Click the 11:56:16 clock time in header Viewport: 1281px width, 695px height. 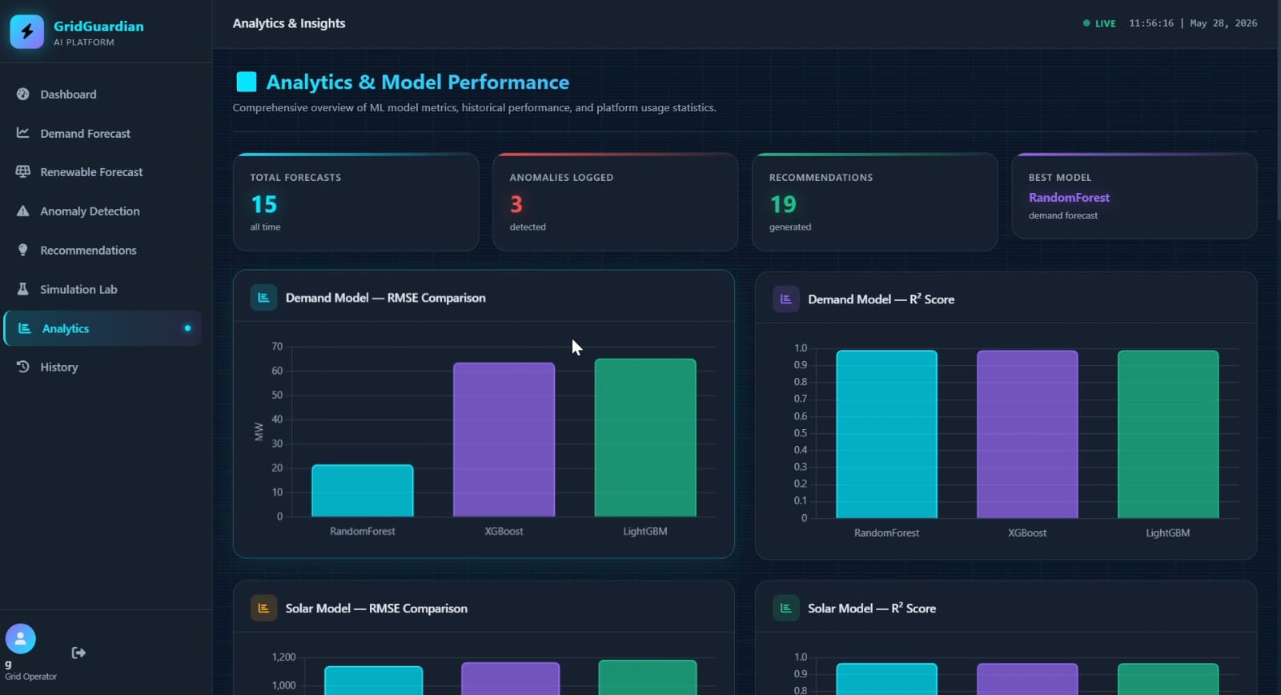coord(1151,23)
